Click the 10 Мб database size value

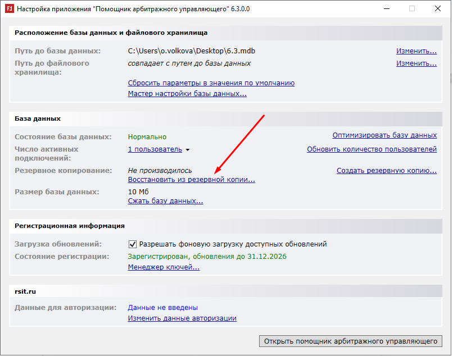pyautogui.click(x=138, y=192)
